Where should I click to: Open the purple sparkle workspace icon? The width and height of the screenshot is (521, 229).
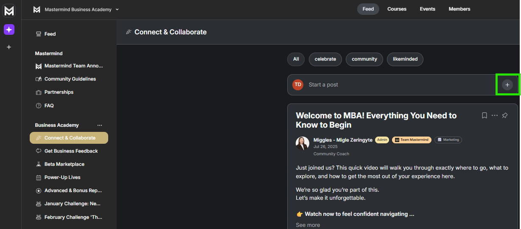9,29
